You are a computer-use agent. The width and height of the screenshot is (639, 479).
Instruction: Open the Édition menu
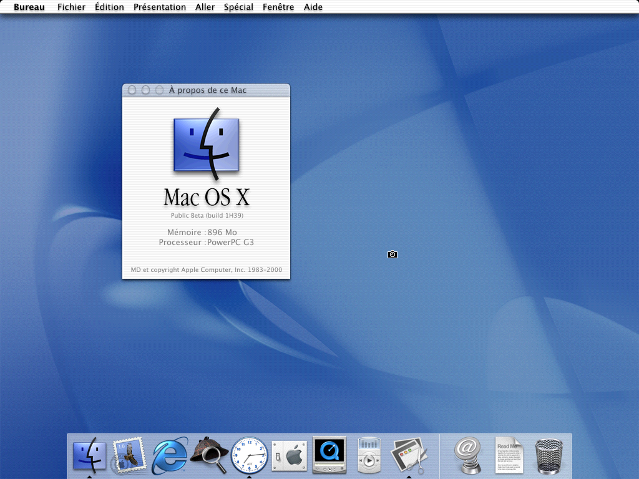109,7
